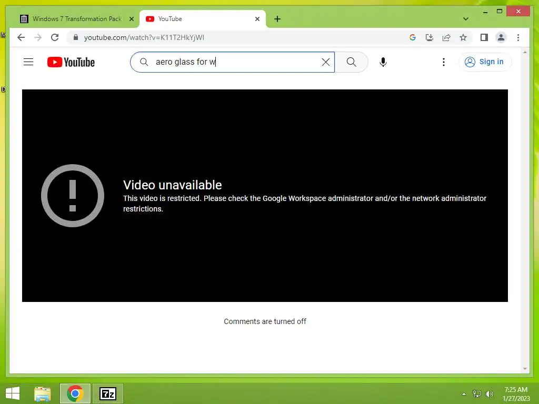Install app using the download icon in the address bar
539x404 pixels.
430,37
